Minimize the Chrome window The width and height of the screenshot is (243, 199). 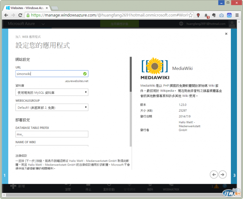pos(221,3)
